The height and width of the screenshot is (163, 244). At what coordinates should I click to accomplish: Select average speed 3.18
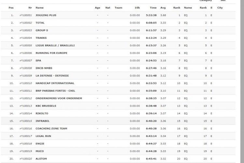tap(163, 61)
